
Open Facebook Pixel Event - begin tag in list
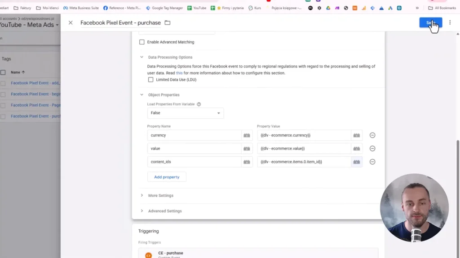point(35,94)
